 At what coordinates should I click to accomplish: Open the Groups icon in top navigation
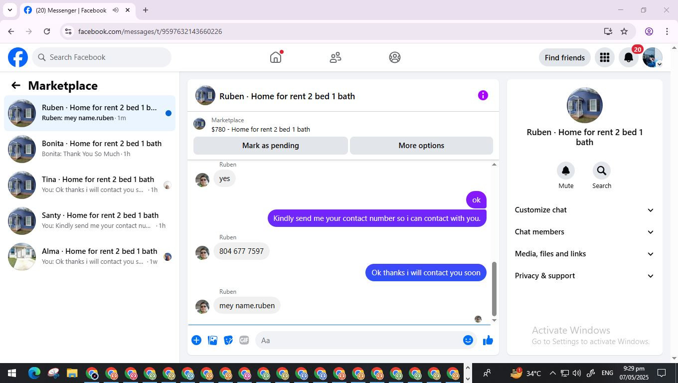click(x=395, y=57)
